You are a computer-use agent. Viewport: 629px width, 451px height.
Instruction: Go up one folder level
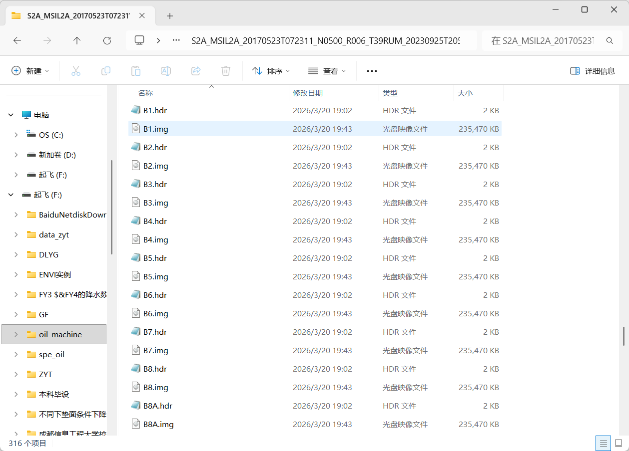pos(77,40)
